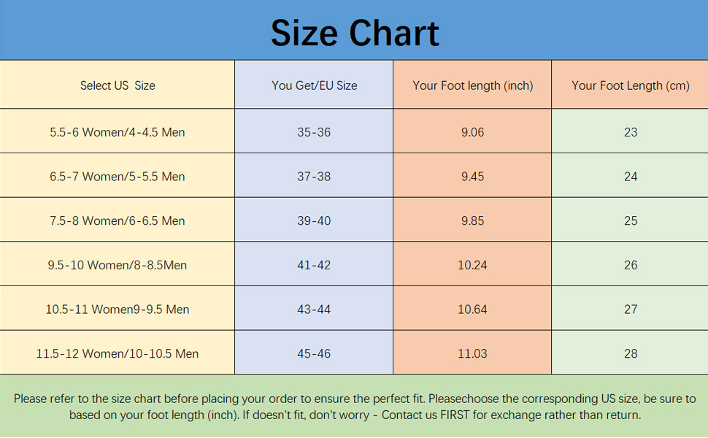Click the Size Chart title
Image resolution: width=708 pixels, height=438 pixels.
tap(355, 33)
